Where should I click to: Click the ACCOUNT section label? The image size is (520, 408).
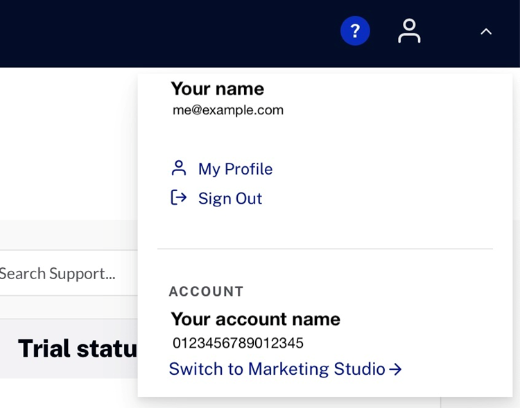click(207, 292)
